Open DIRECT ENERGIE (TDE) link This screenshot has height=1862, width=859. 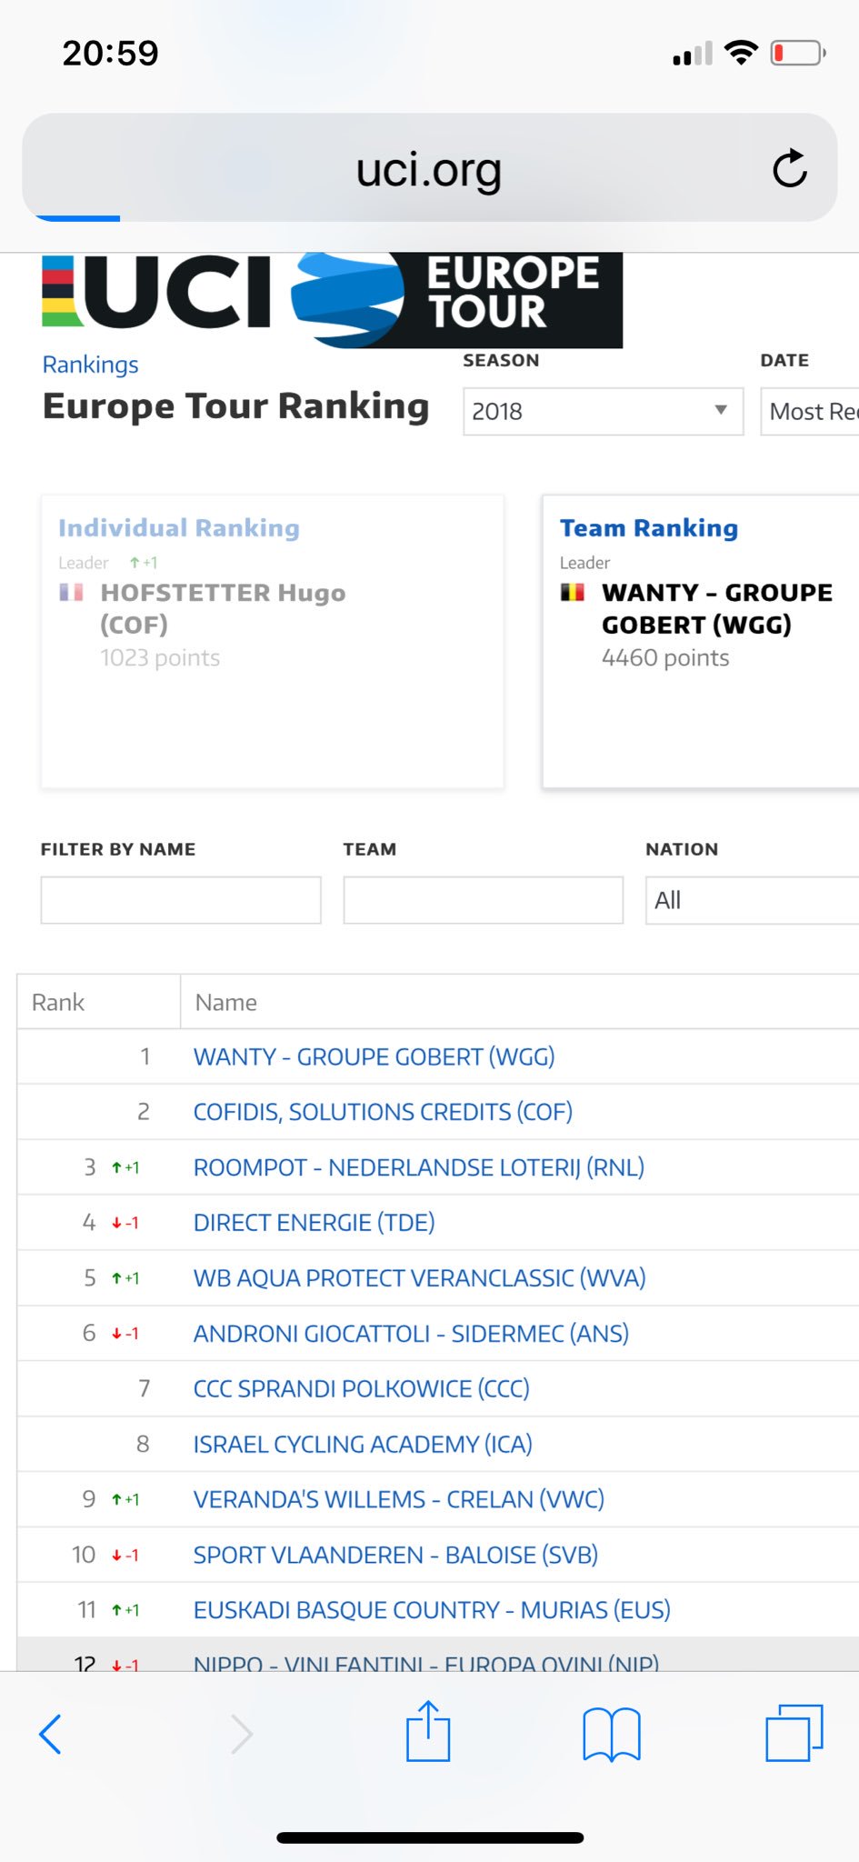pos(314,1223)
